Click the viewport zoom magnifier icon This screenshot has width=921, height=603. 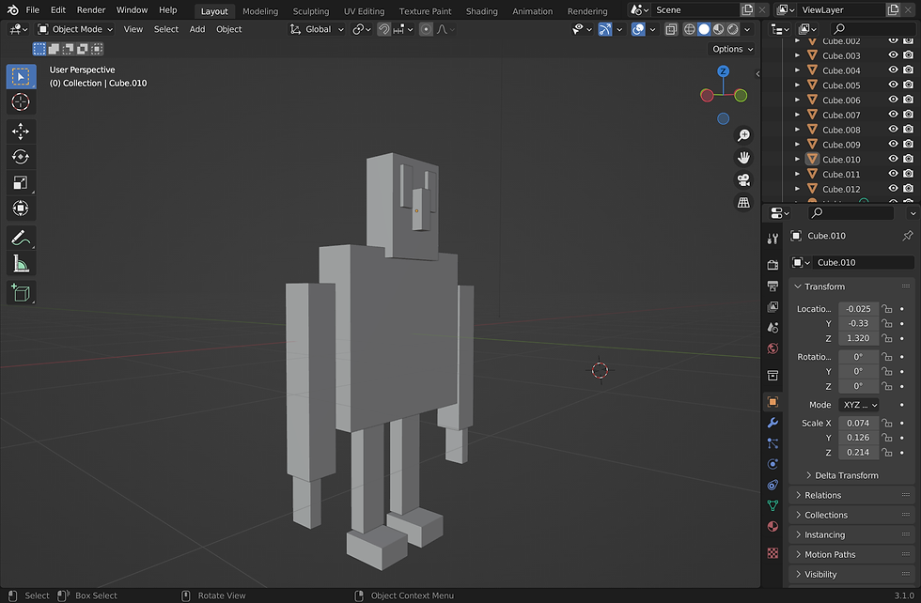click(x=743, y=135)
